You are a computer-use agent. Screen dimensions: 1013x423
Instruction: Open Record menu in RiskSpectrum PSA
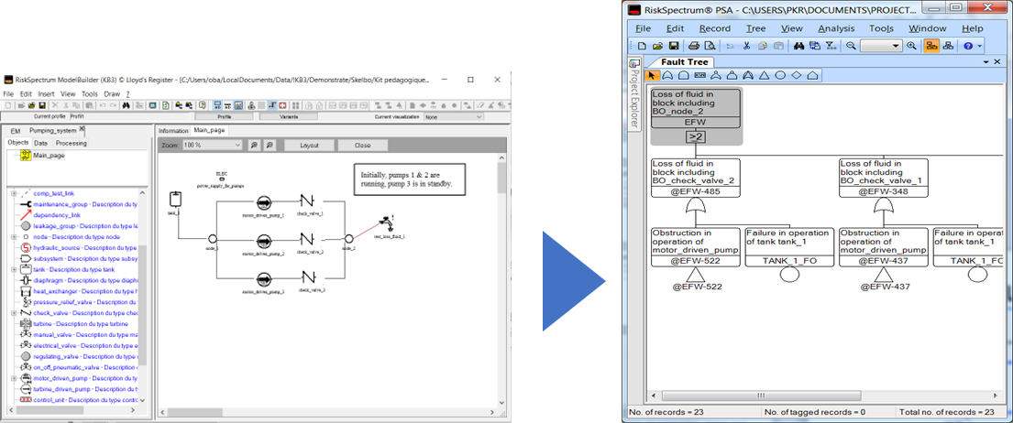coord(714,28)
